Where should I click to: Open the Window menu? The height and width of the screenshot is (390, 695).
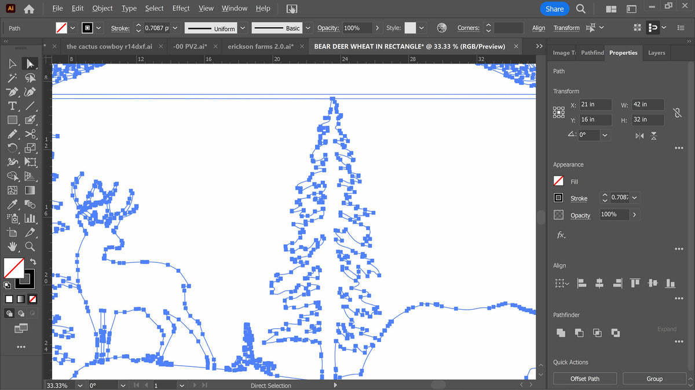(x=235, y=8)
